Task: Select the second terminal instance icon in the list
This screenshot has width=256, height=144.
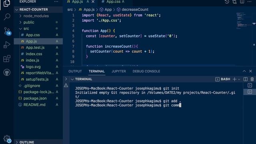Action: [x=250, y=92]
